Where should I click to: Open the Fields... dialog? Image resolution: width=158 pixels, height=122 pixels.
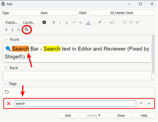[12, 22]
